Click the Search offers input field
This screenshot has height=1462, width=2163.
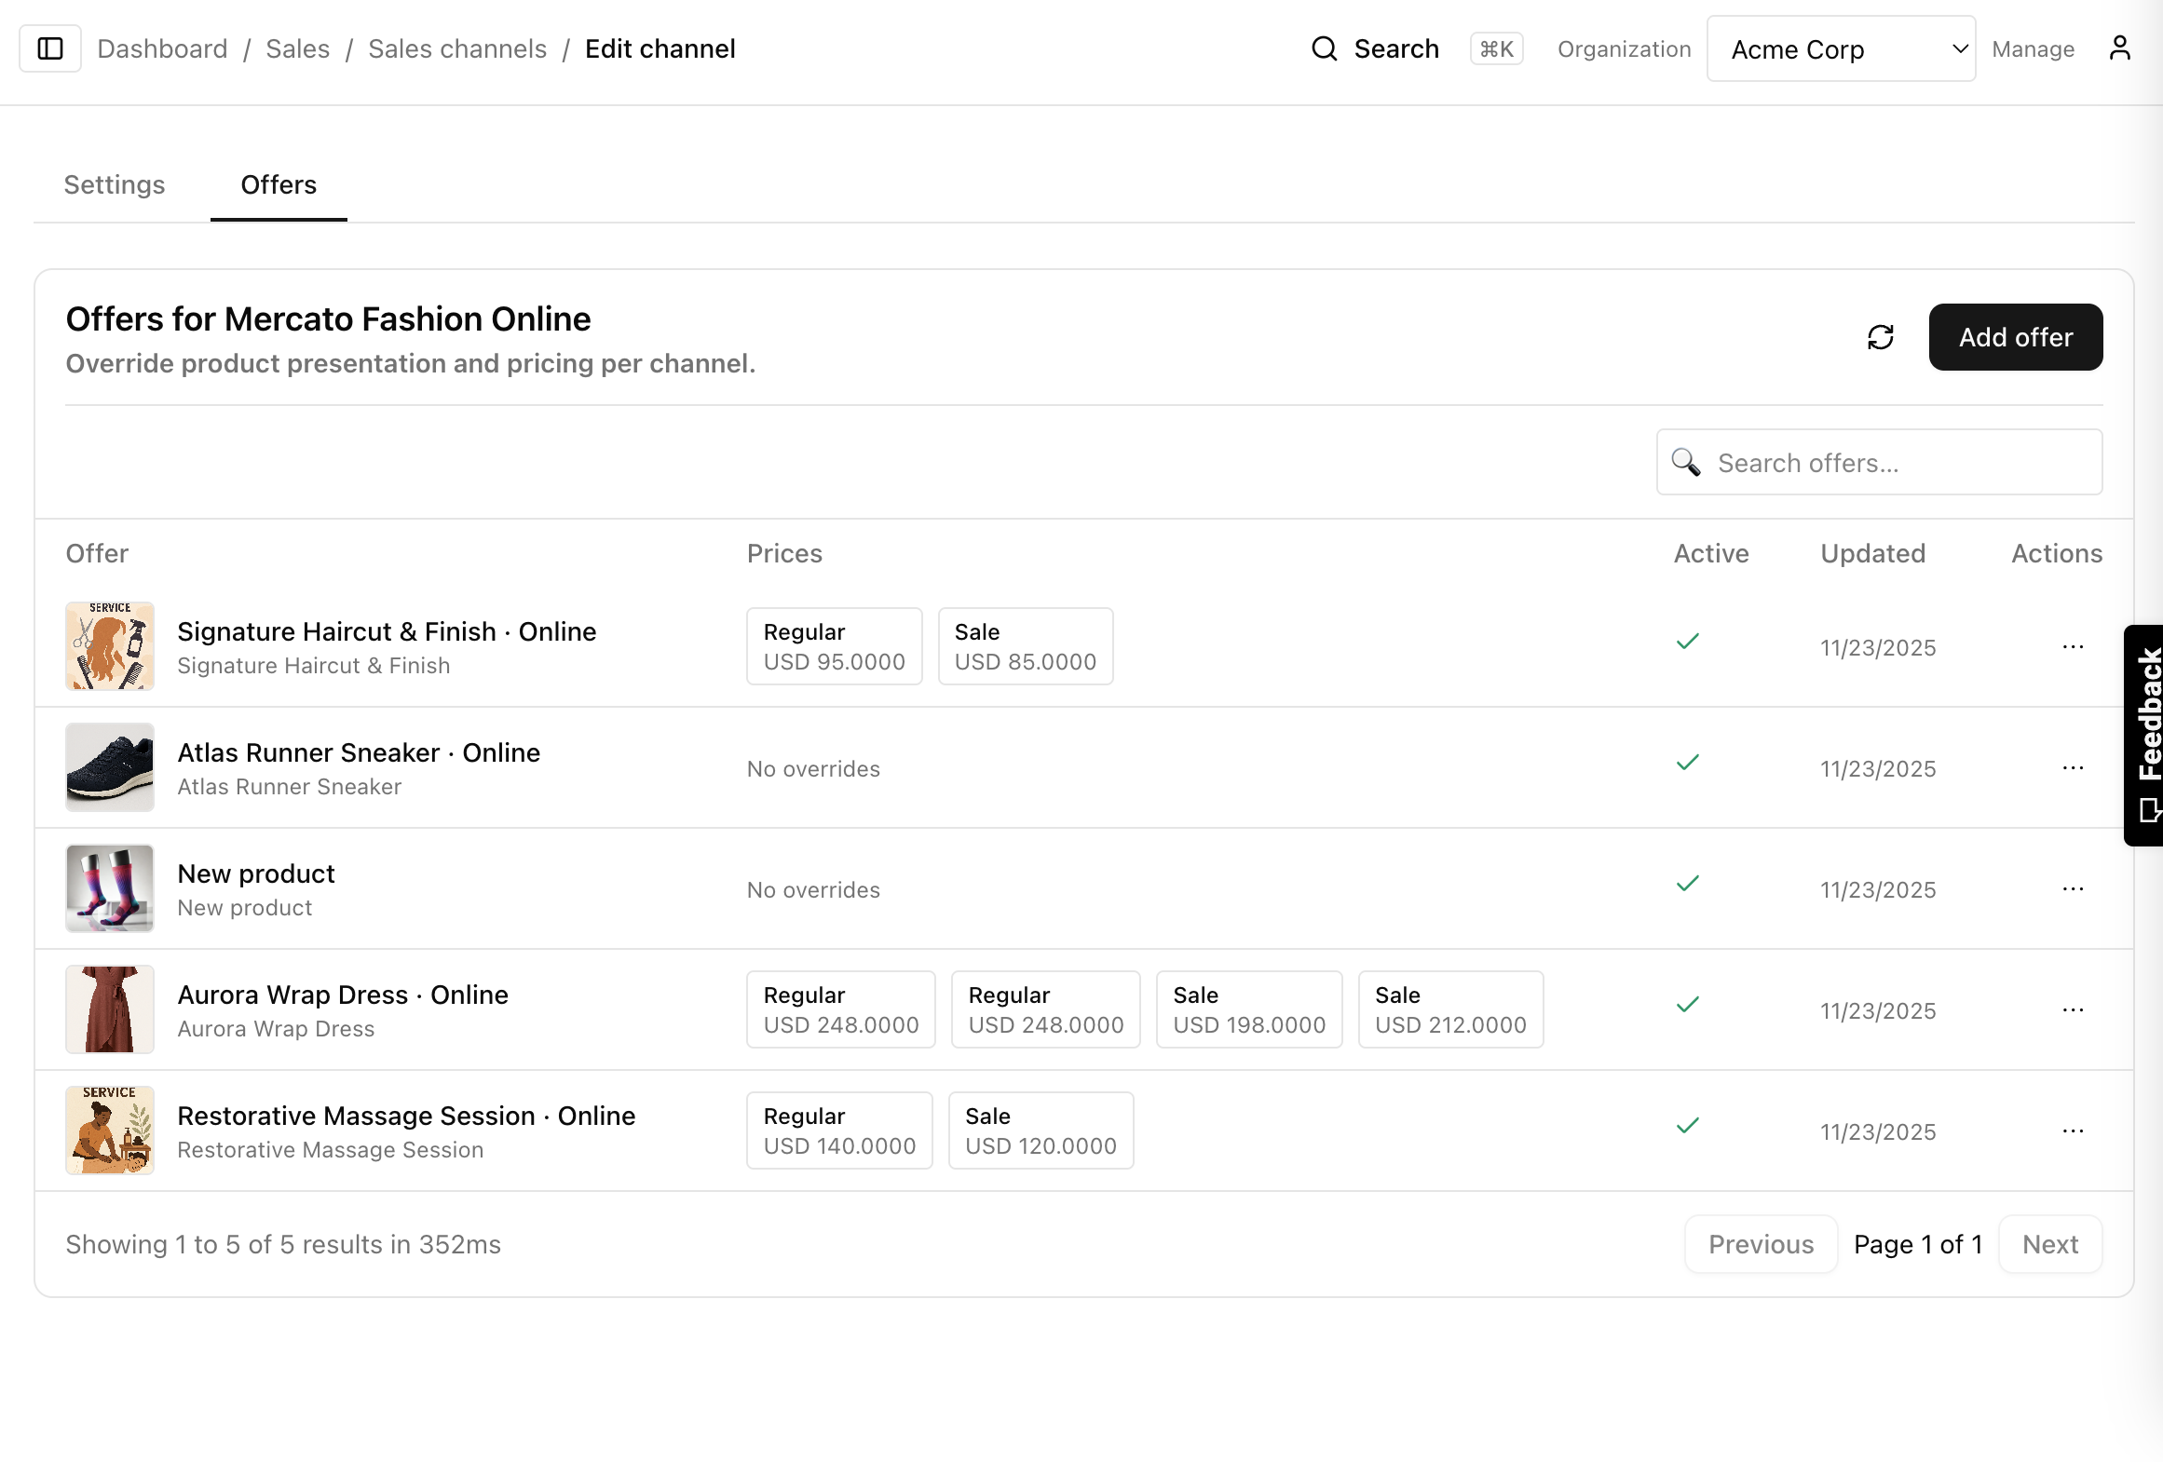tap(1900, 463)
